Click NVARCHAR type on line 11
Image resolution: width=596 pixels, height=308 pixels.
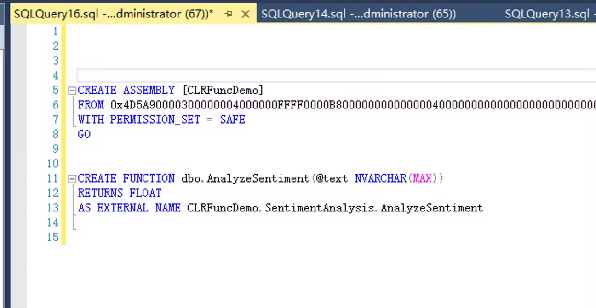click(380, 178)
